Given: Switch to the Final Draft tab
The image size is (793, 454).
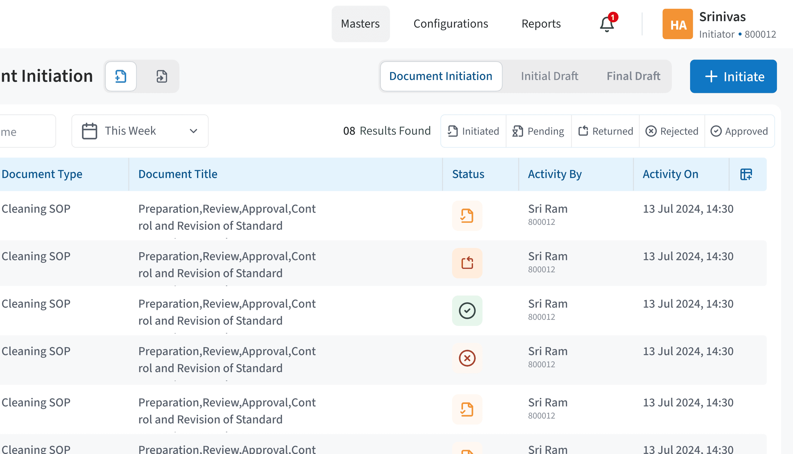Looking at the screenshot, I should (x=633, y=76).
